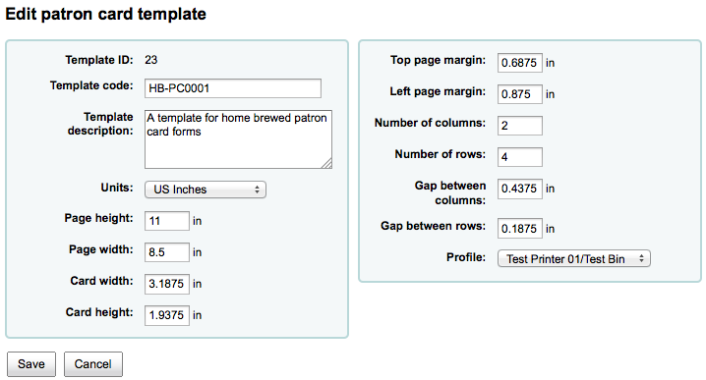Click the Card width field 3.1875
The height and width of the screenshot is (380, 706).
tap(166, 284)
